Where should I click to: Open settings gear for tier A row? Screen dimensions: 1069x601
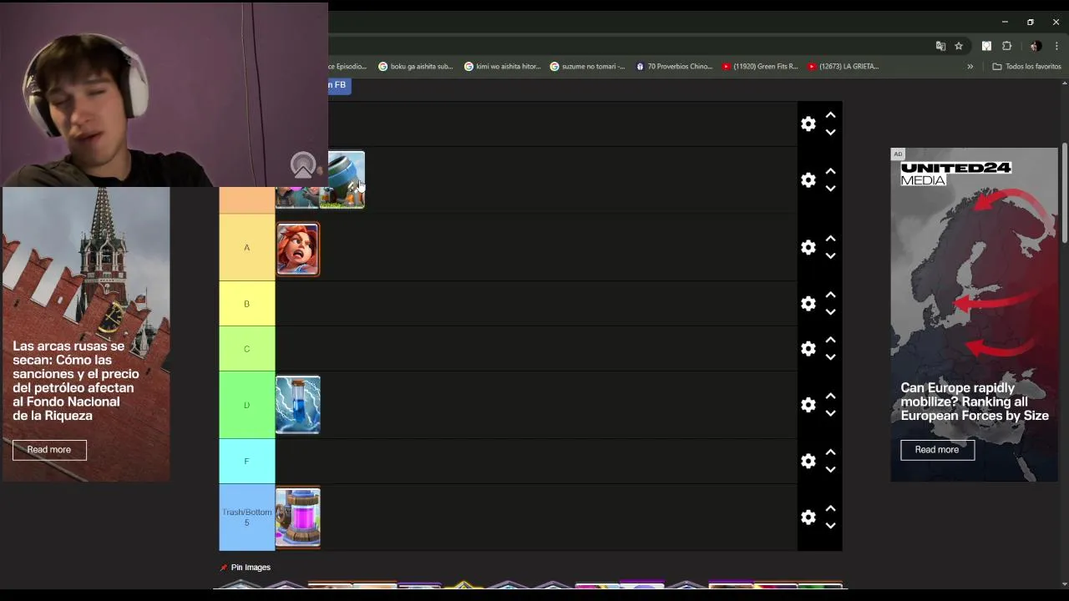pos(808,248)
